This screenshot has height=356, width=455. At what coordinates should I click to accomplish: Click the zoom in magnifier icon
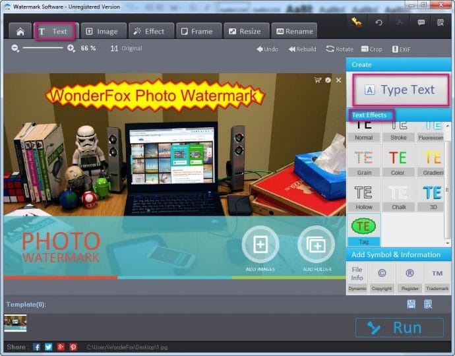click(x=71, y=48)
